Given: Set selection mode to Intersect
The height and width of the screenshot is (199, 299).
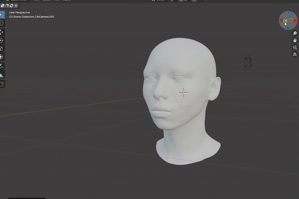Looking at the screenshot, I should click(x=16, y=6).
